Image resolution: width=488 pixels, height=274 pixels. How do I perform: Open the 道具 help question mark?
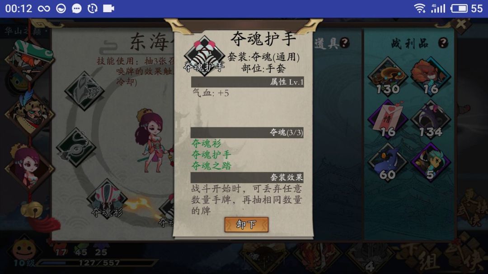coord(344,42)
